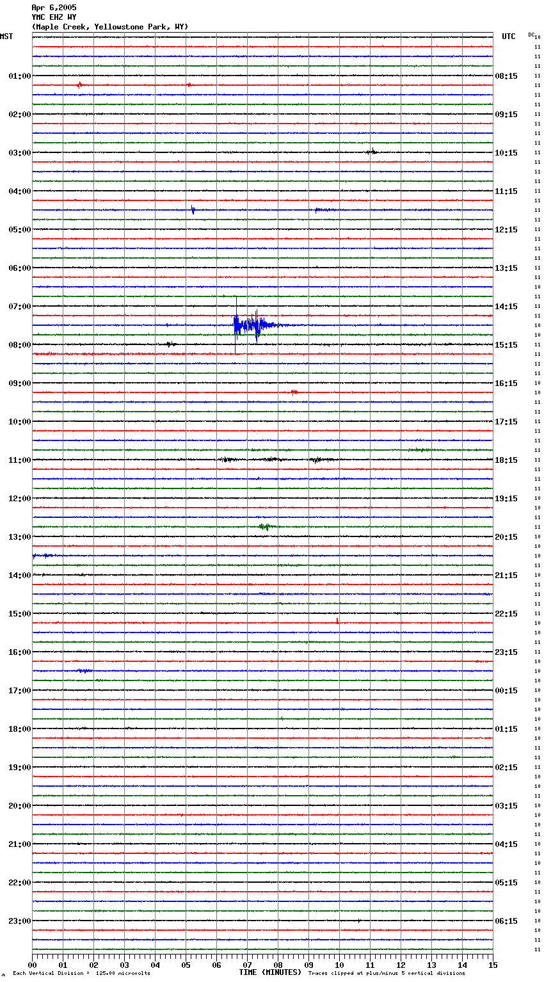Click the '03:15' UTC time label
Viewport: 544px width, 982px height.
click(x=506, y=806)
